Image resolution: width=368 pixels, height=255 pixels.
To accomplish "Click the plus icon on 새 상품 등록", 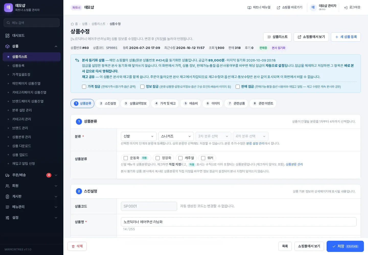I will pyautogui.click(x=337, y=37).
